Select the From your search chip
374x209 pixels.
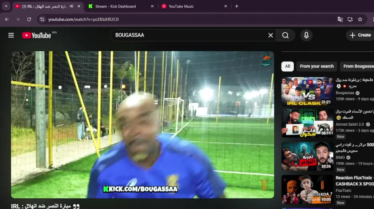pos(317,66)
